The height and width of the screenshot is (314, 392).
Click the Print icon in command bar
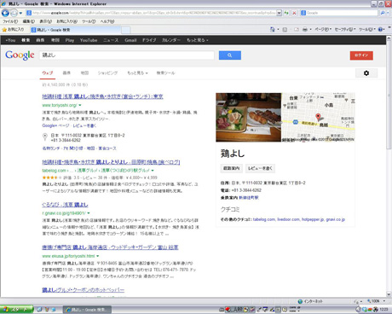[x=305, y=29]
